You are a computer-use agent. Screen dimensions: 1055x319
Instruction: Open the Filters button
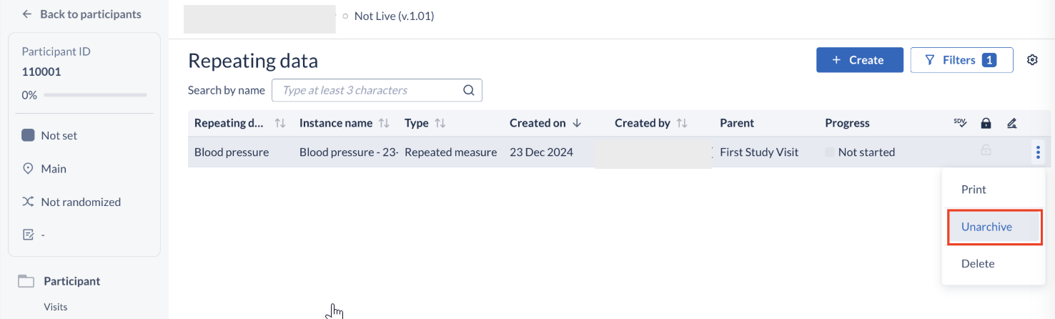pyautogui.click(x=961, y=60)
